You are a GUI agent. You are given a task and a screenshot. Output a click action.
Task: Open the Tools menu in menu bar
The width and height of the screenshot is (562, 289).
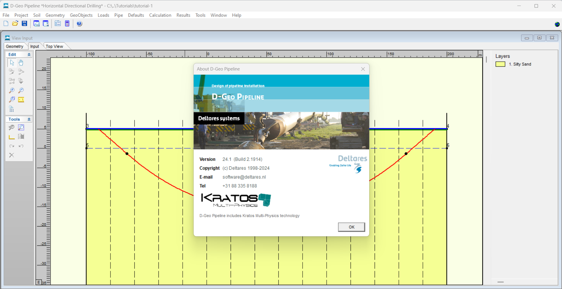[x=200, y=15]
